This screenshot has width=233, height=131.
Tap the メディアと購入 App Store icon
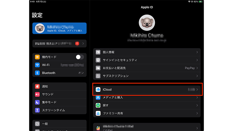[x=98, y=97]
